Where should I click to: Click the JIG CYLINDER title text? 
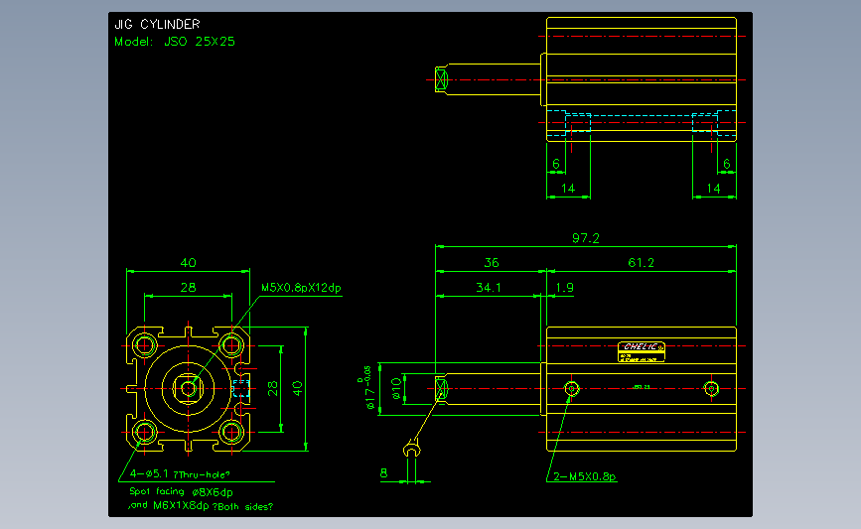click(x=157, y=24)
